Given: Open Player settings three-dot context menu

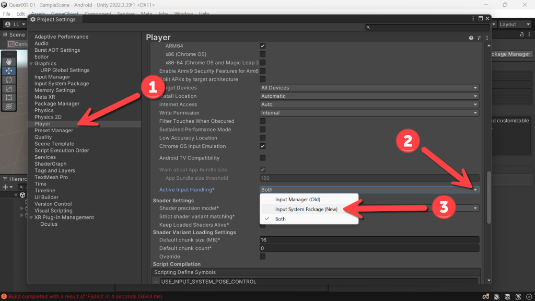Looking at the screenshot, I should pyautogui.click(x=487, y=38).
